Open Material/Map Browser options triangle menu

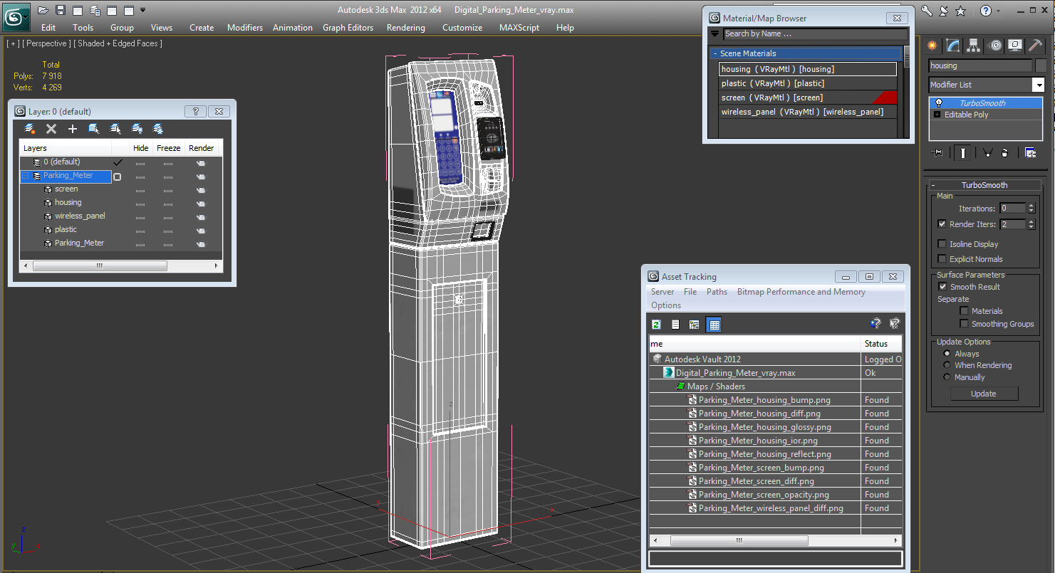[x=714, y=33]
